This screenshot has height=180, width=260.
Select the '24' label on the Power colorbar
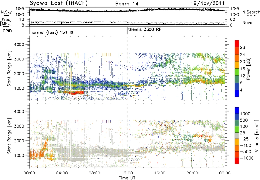coord(242,55)
